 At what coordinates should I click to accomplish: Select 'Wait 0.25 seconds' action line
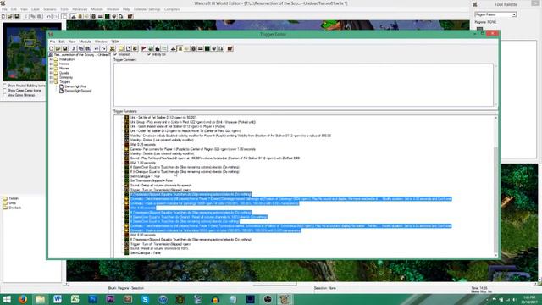(143, 145)
